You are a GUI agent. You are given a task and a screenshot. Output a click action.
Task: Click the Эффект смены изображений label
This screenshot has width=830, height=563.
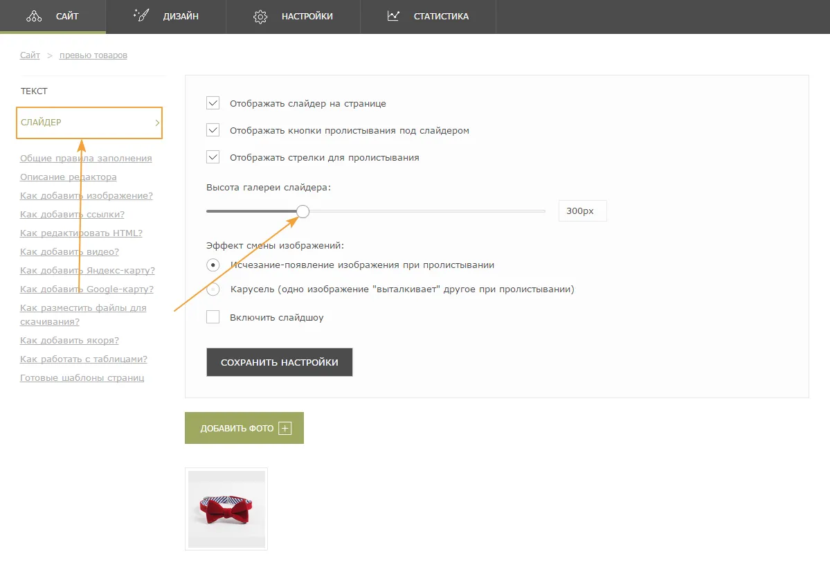tap(276, 245)
